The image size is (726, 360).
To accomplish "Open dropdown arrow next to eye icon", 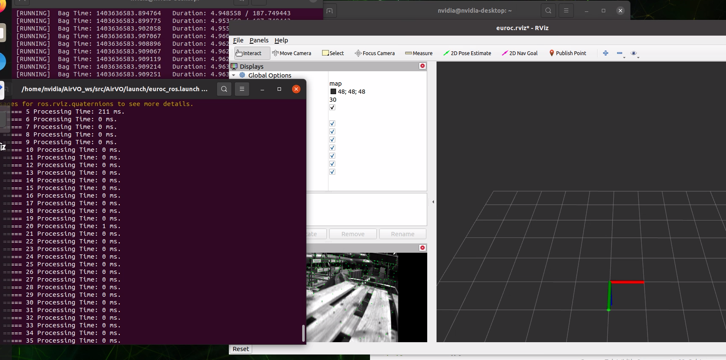I will pos(638,57).
